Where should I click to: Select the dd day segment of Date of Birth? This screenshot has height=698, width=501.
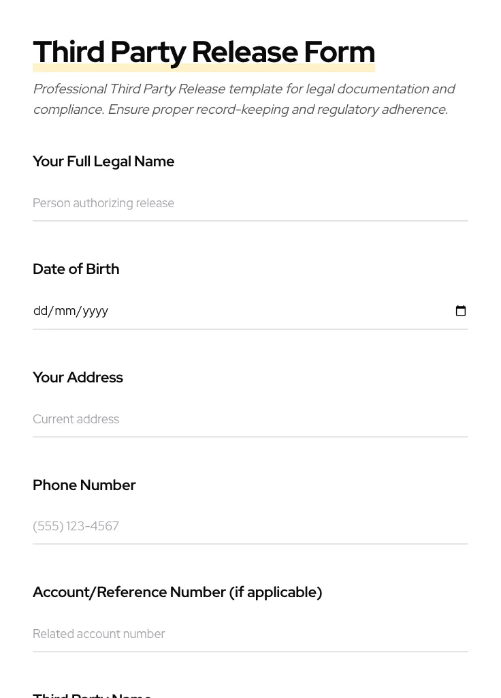click(x=40, y=311)
